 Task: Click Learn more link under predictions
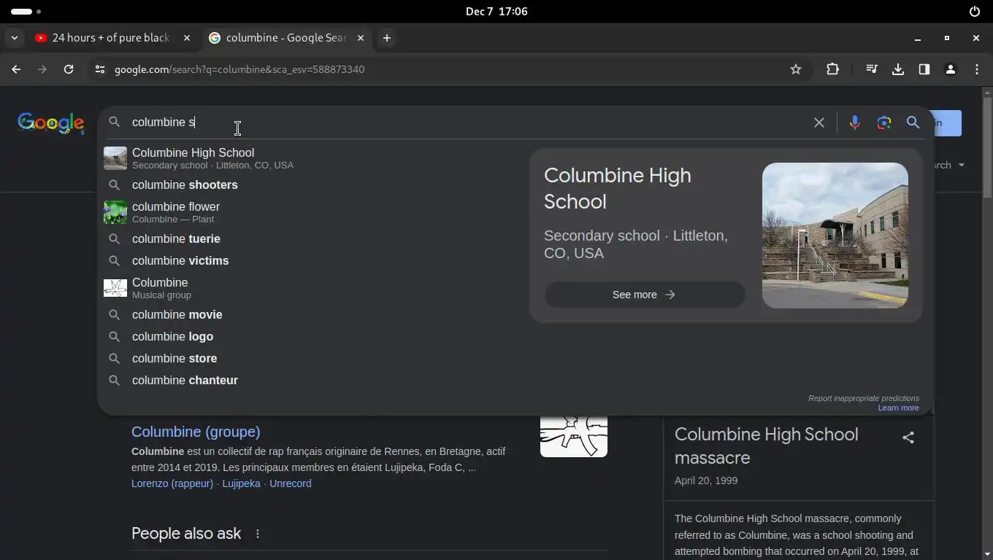[x=898, y=408]
